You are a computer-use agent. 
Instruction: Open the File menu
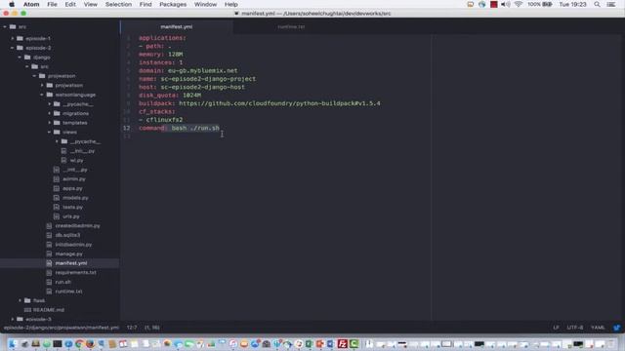[x=52, y=4]
